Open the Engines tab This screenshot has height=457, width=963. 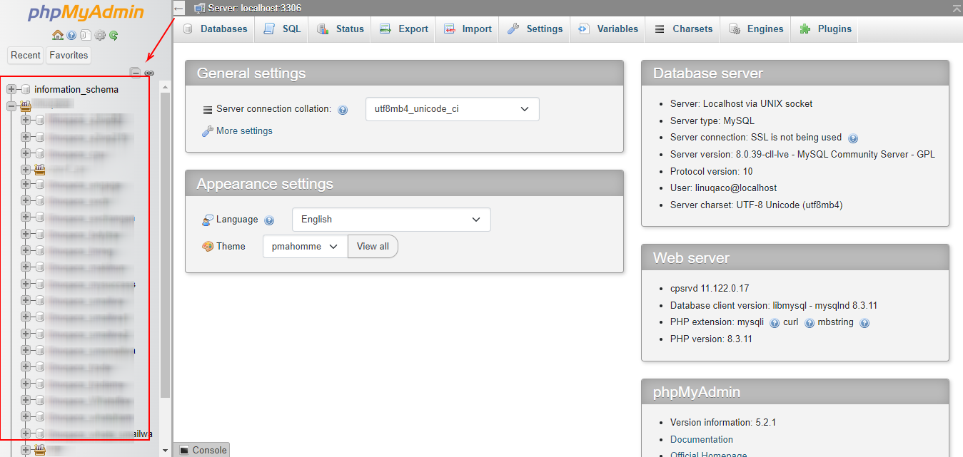(756, 29)
